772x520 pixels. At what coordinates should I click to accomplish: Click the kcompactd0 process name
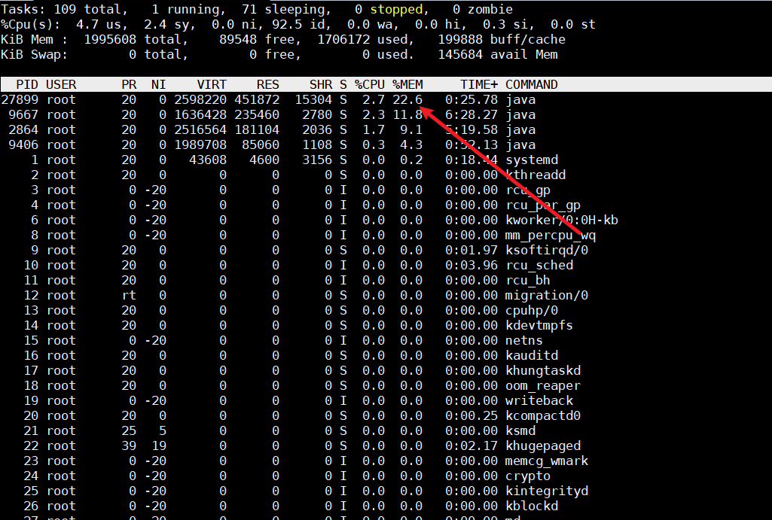coord(542,415)
